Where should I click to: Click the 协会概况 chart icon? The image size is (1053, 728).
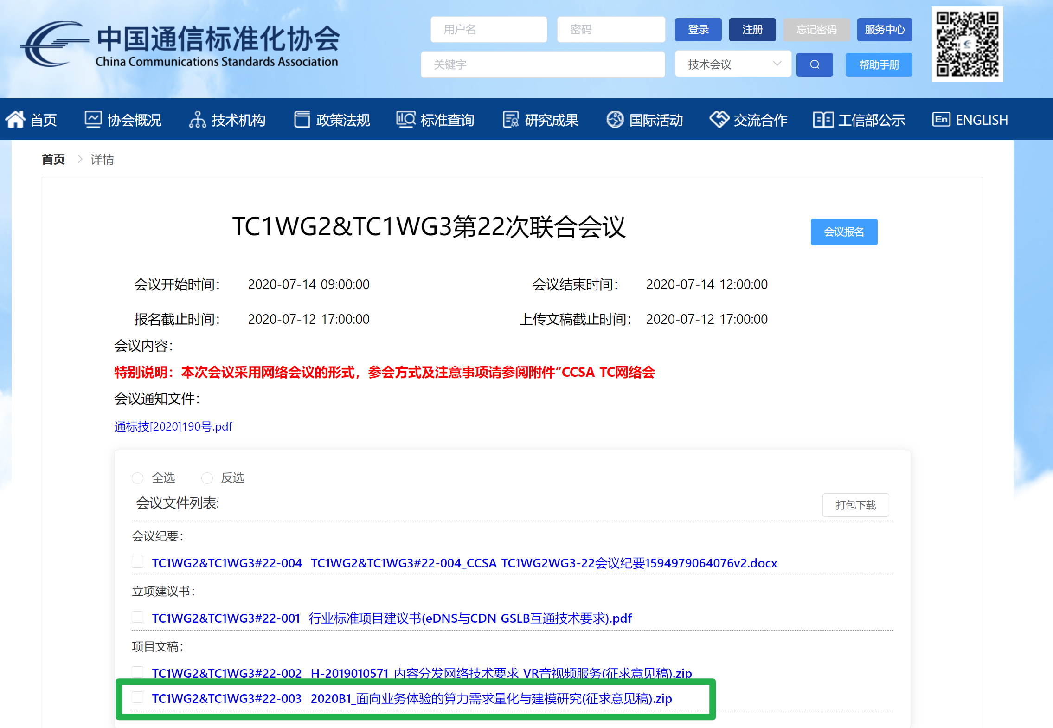point(93,119)
